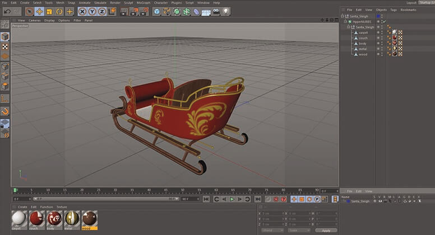Add a Cube primitive object
435x235 pixels.
click(x=157, y=11)
